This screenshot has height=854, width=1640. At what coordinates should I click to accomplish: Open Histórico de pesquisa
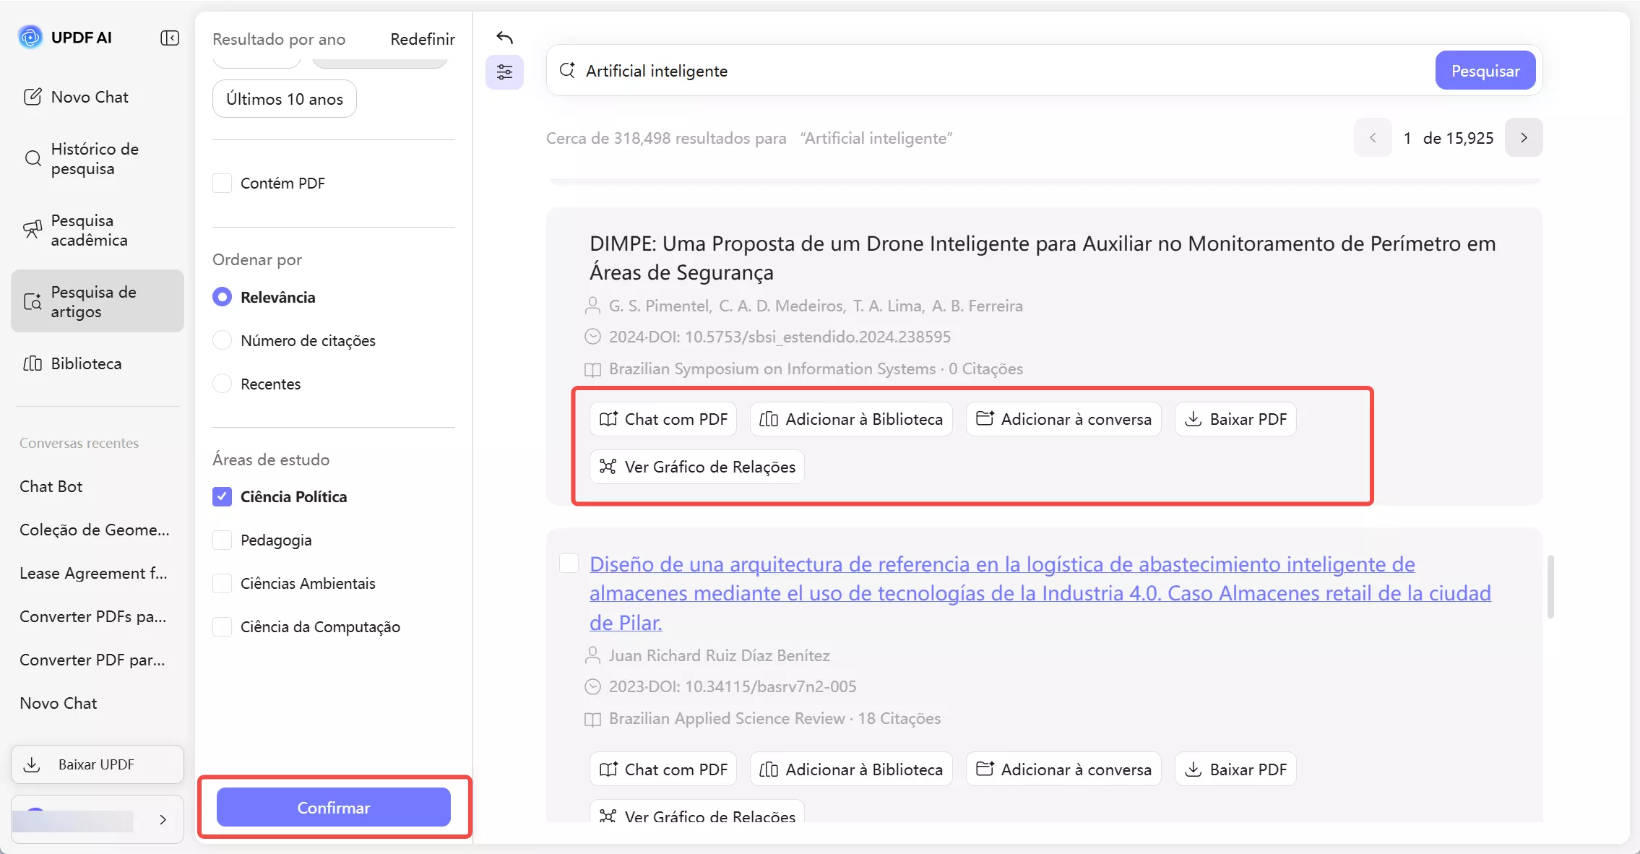(x=94, y=158)
